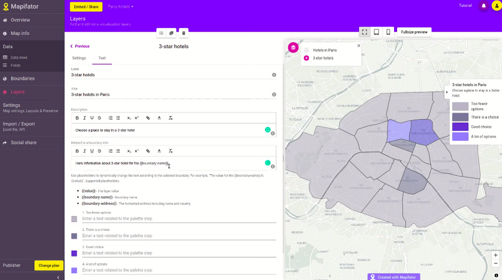This screenshot has height=280, width=502.
Task: Close the map layer selector panel
Action: [x=358, y=46]
